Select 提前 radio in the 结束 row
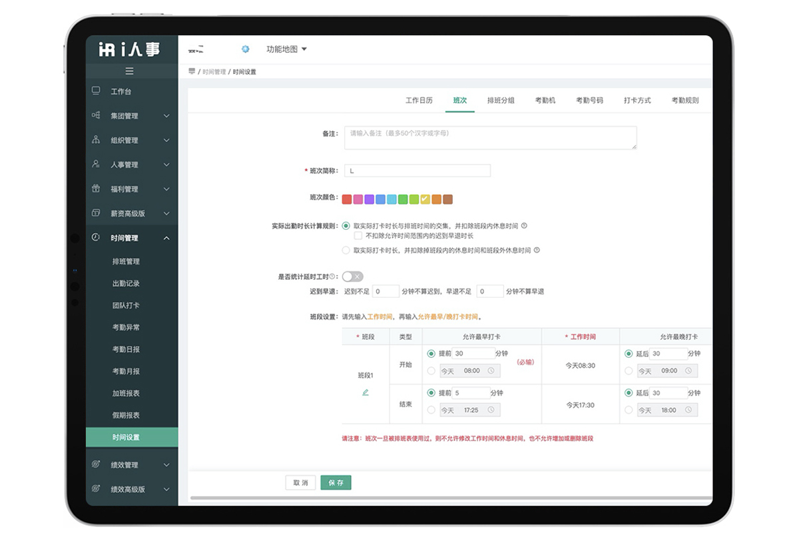The width and height of the screenshot is (799, 533). (x=431, y=393)
